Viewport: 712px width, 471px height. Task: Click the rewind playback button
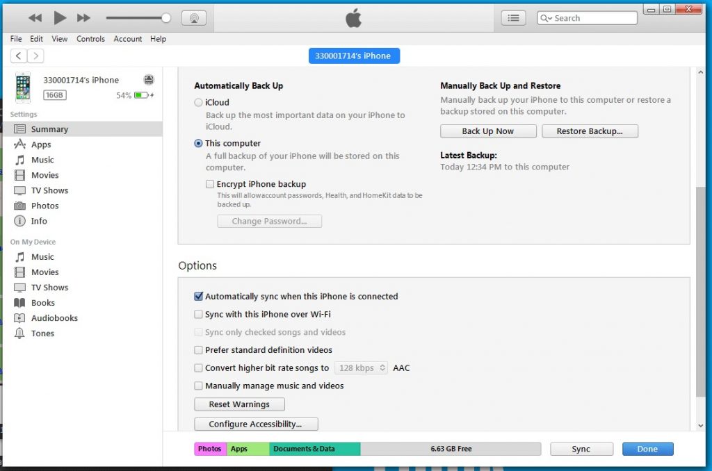point(35,18)
